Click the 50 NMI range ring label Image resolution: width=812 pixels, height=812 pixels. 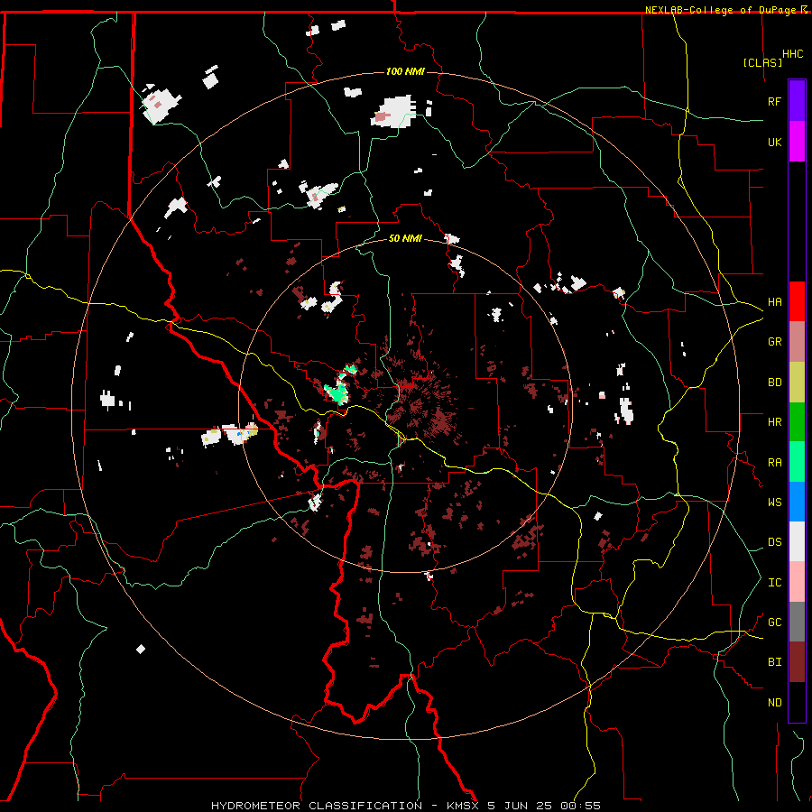[405, 238]
